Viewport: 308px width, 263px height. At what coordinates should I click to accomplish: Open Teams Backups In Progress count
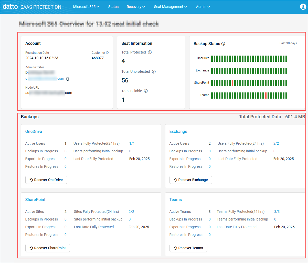coord(210,219)
